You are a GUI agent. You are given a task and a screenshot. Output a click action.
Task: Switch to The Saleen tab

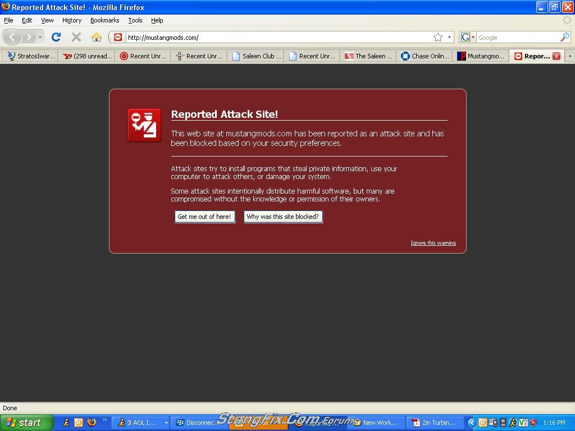click(x=368, y=56)
